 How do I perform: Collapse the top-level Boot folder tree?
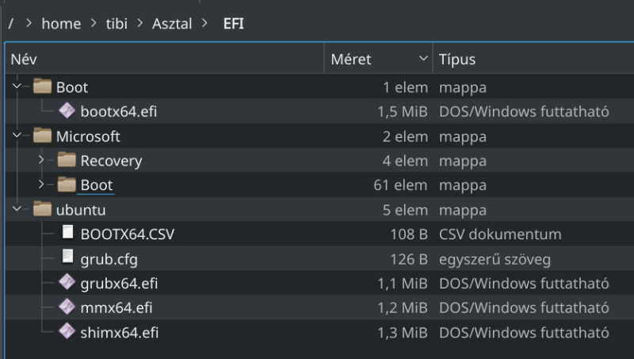click(x=17, y=86)
